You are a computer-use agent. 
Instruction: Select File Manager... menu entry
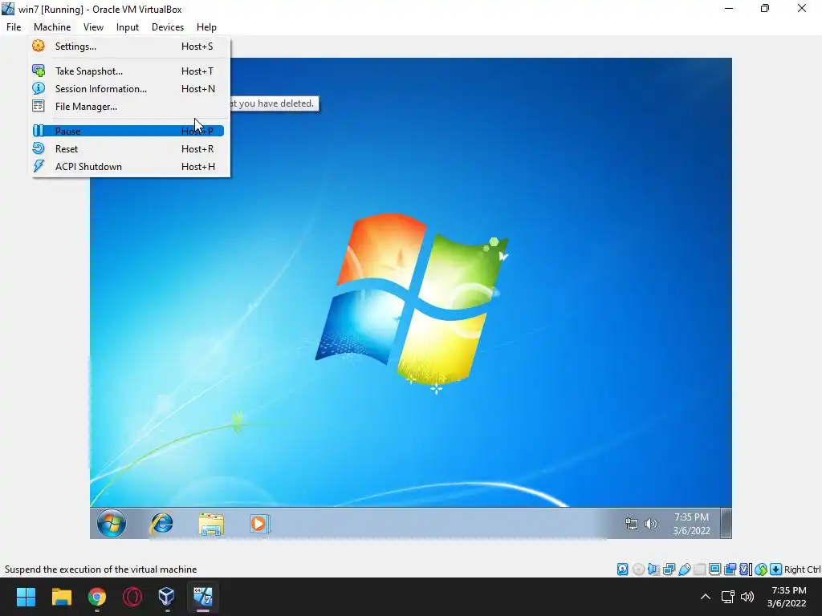click(128, 107)
